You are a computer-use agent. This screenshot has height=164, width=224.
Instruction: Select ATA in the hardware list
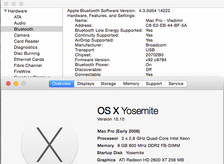(x=18, y=17)
